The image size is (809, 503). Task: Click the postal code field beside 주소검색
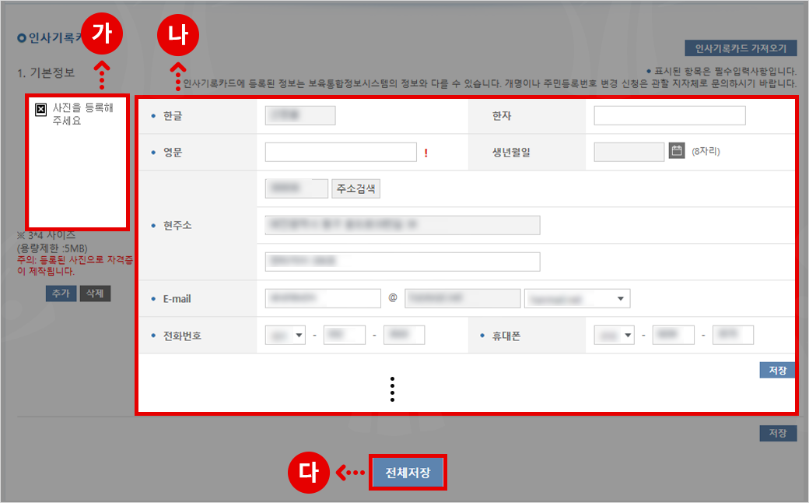coord(296,188)
